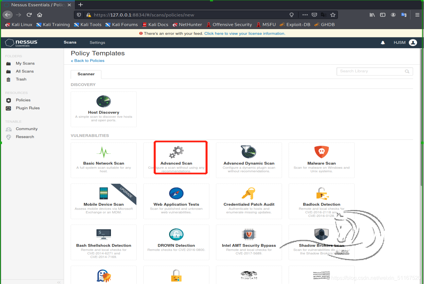The width and height of the screenshot is (424, 284).
Task: Select the Advanced Dynamic Scan funnel icon
Action: (249, 152)
